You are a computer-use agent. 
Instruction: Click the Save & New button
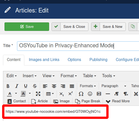[x=108, y=27]
